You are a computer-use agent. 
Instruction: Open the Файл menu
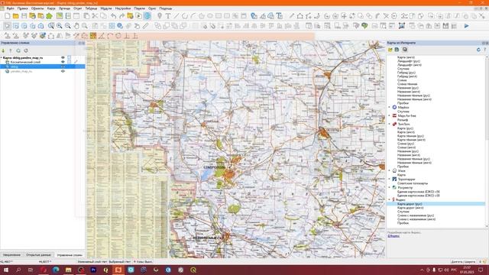10,8
